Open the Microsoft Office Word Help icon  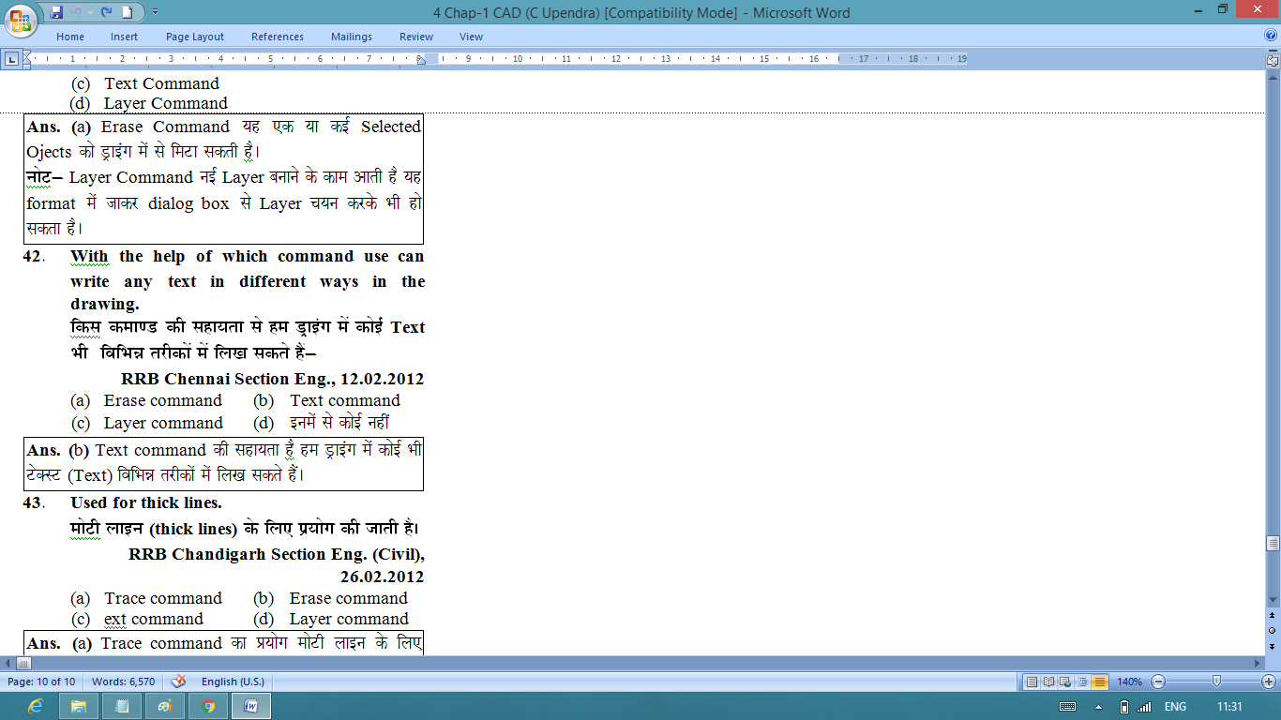(x=1271, y=36)
